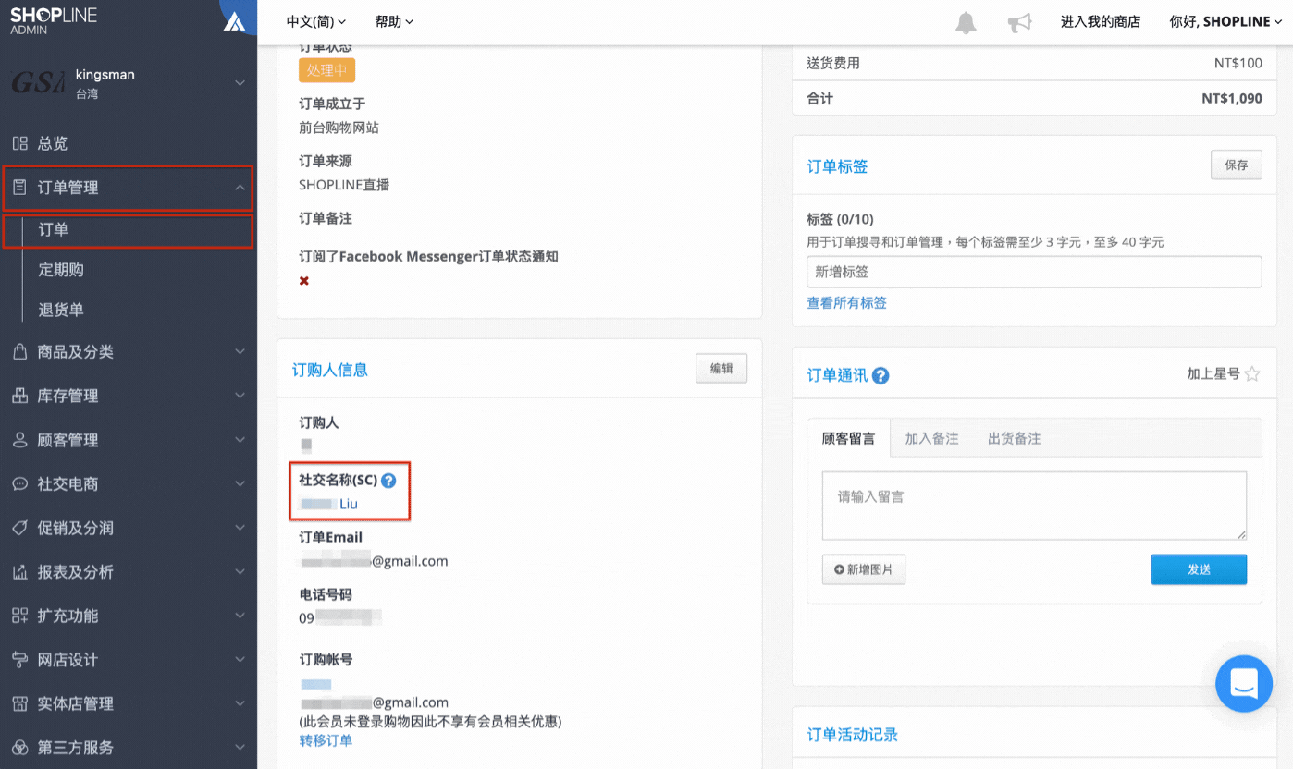Open the 中文(简) language dropdown

pyautogui.click(x=316, y=21)
